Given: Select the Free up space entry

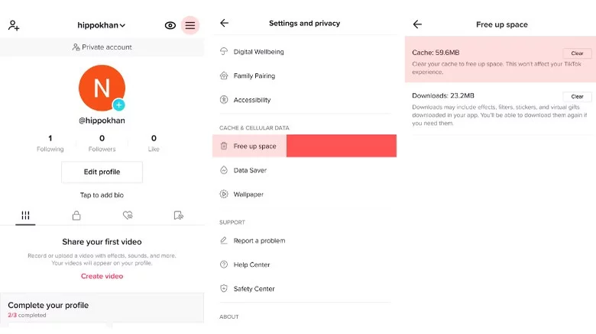Looking at the screenshot, I should tap(255, 146).
